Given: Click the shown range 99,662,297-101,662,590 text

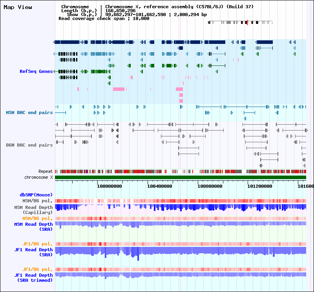Looking at the screenshot, I should tap(135, 15).
